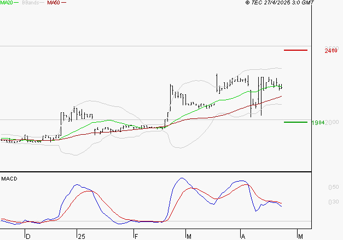
Task: Click the '25' year axis label
Action: [82, 236]
